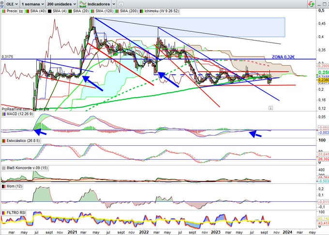Viewport: 329px width, 235px height.
Task: Click the Precio color swatch
Action: (x=3, y=11)
